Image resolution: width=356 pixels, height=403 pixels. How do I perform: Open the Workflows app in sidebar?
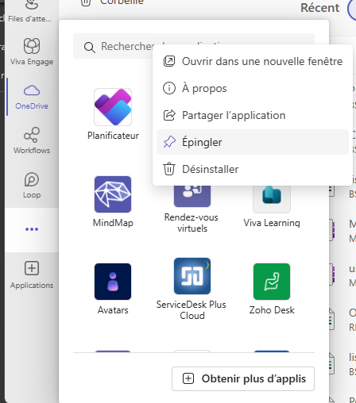click(x=32, y=141)
